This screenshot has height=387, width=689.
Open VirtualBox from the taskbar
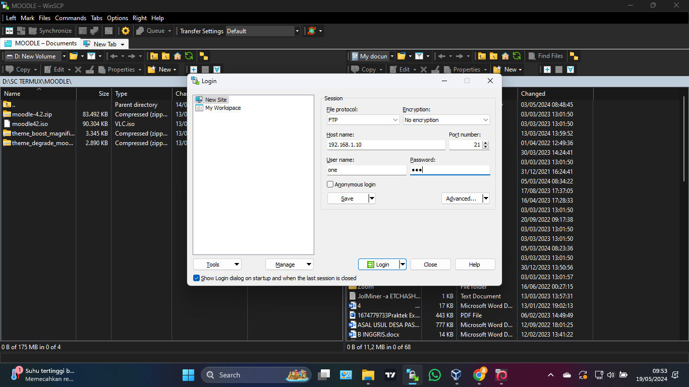[456, 375]
